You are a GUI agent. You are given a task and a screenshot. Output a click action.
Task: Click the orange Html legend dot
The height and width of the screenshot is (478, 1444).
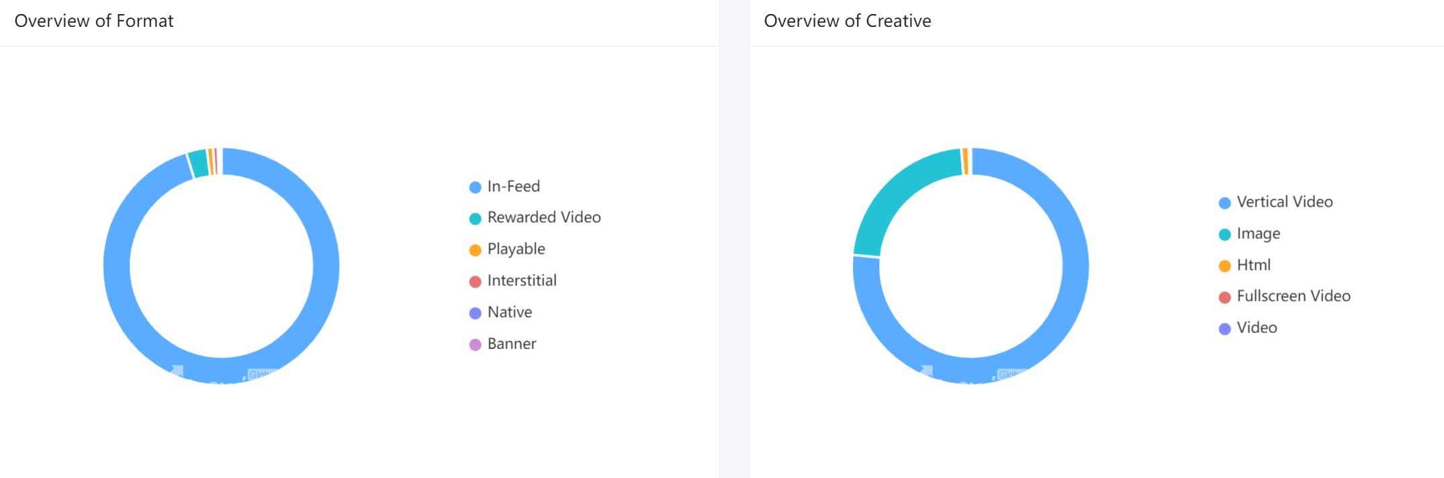[x=1224, y=266]
